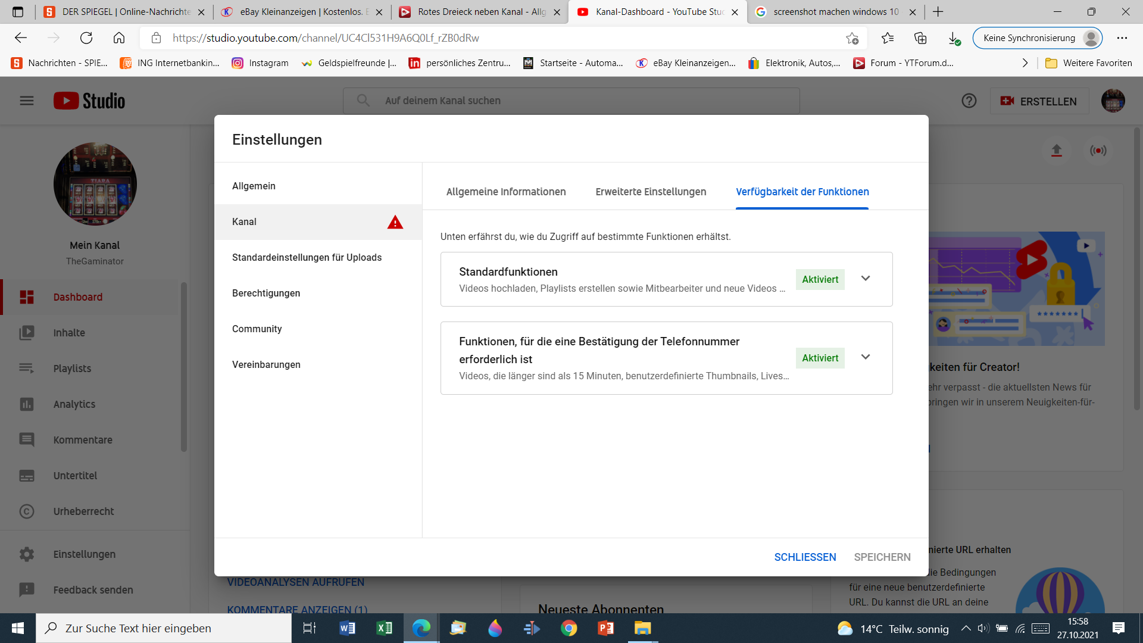The height and width of the screenshot is (643, 1143).
Task: Open the YouTube Studio hamburger menu
Action: tap(27, 101)
